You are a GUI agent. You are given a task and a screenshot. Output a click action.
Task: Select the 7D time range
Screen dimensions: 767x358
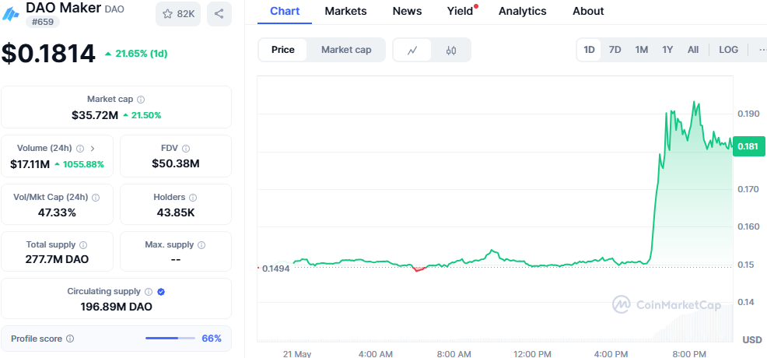click(x=615, y=50)
